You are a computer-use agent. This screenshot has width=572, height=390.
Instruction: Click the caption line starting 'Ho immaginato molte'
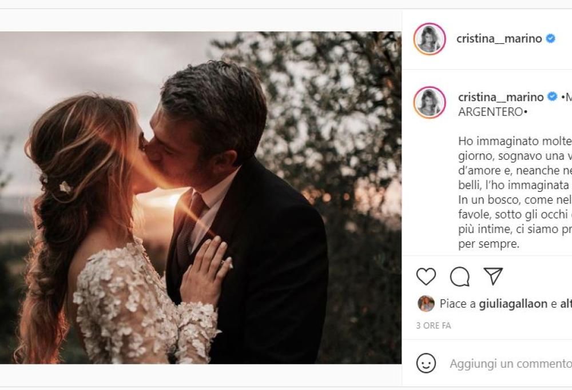pos(515,140)
